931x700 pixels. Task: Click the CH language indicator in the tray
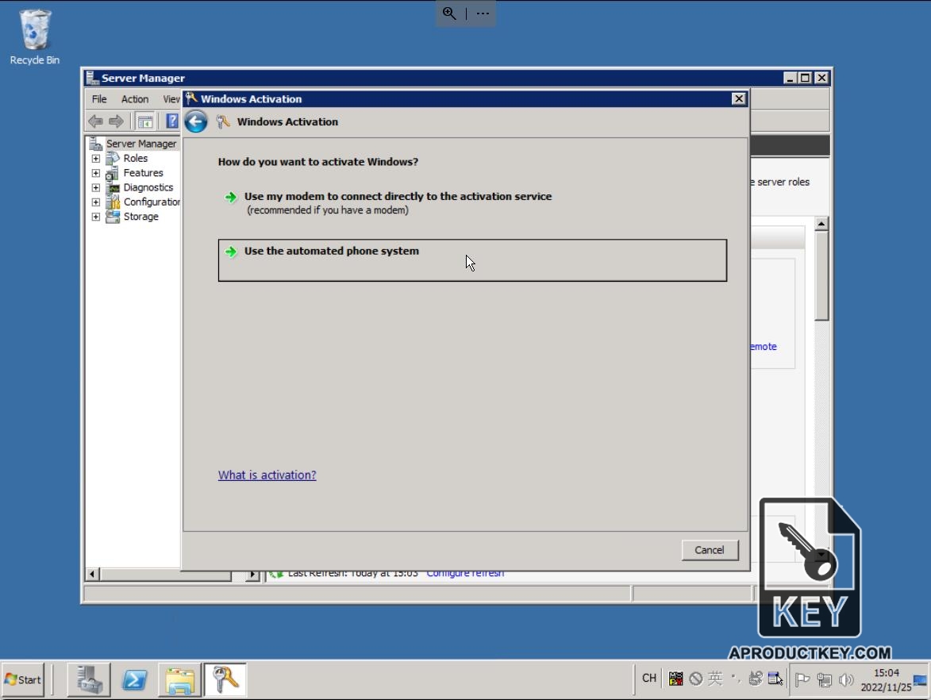click(x=649, y=678)
